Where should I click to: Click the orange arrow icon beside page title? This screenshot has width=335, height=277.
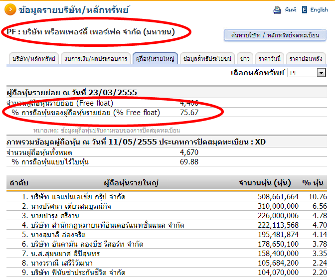(x=10, y=9)
